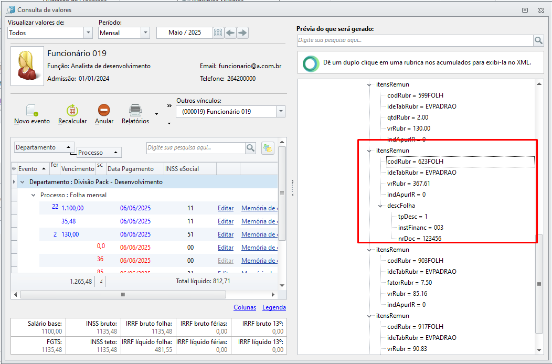Advance to next period with right arrow
The width and height of the screenshot is (552, 364).
[242, 33]
